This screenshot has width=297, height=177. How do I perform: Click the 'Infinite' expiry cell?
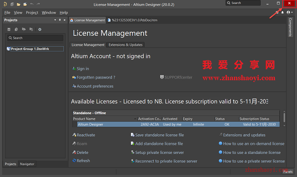point(198,124)
